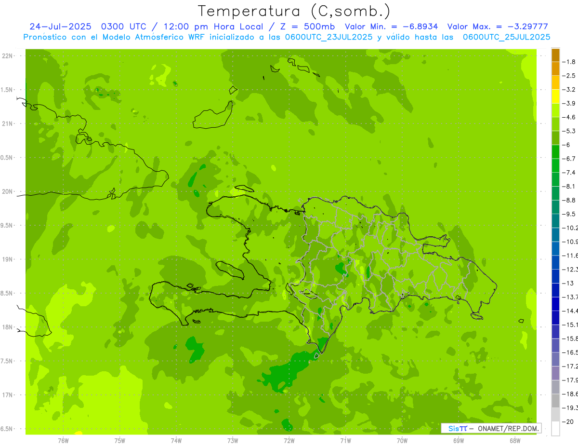Click the "72W" longitude label

pos(289,441)
